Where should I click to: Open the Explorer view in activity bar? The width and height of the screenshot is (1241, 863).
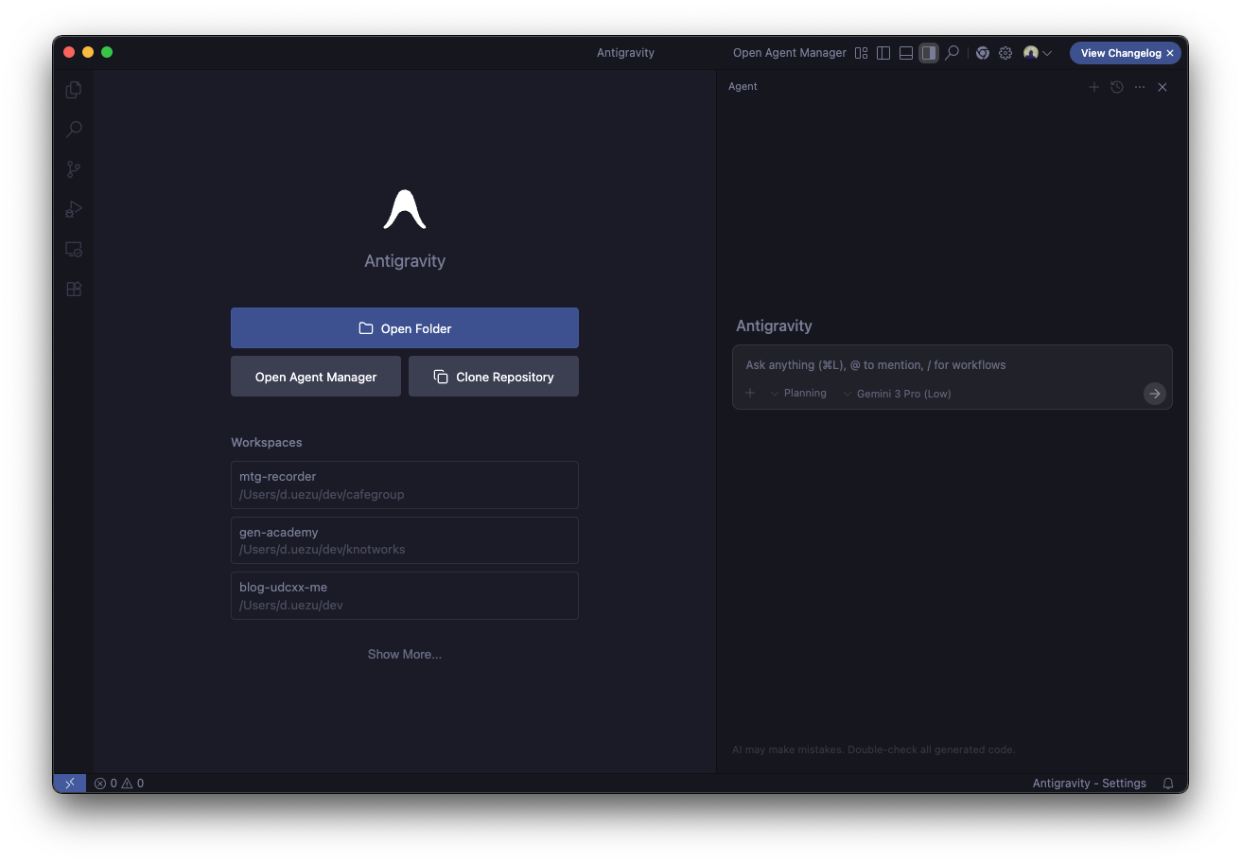(74, 90)
